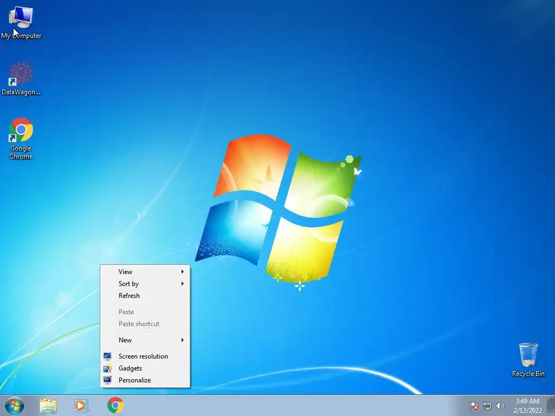Choose Refresh from the context menu
Image resolution: width=555 pixels, height=416 pixels.
pyautogui.click(x=145, y=296)
